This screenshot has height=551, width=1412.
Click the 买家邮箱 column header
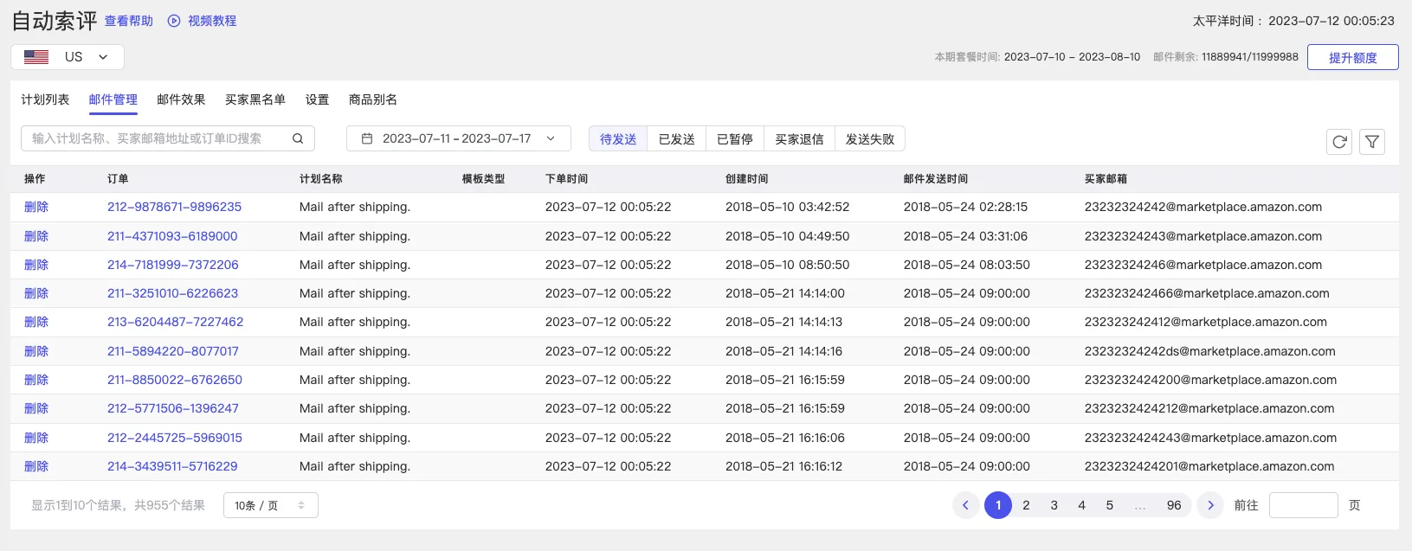point(1106,179)
